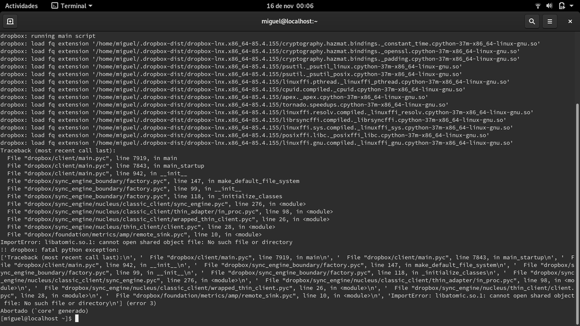580x326 pixels.
Task: Click the _padding extension load line
Action: [x=260, y=59]
